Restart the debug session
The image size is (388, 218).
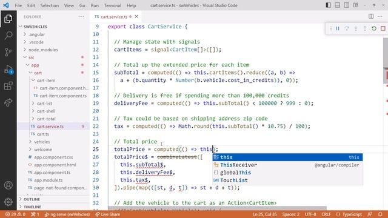374,28
